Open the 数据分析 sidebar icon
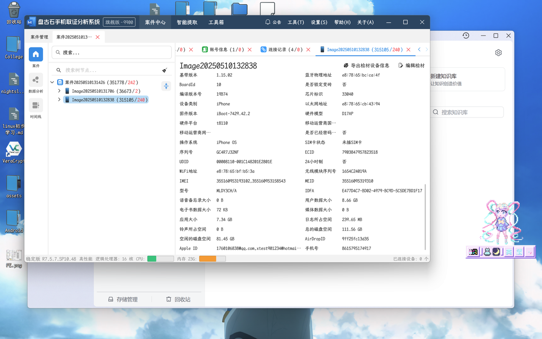 coord(36,80)
